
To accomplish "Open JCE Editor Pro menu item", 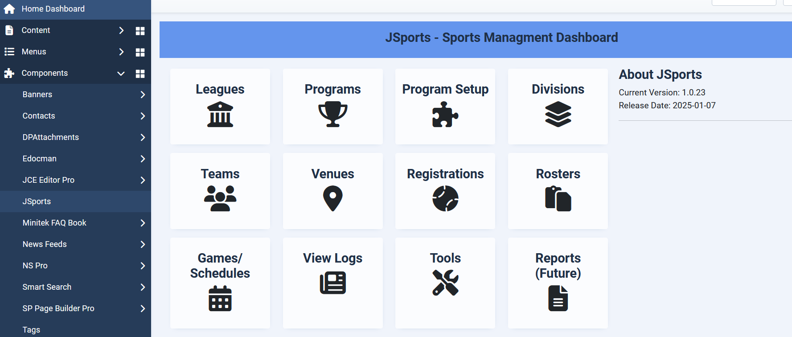I will (49, 180).
